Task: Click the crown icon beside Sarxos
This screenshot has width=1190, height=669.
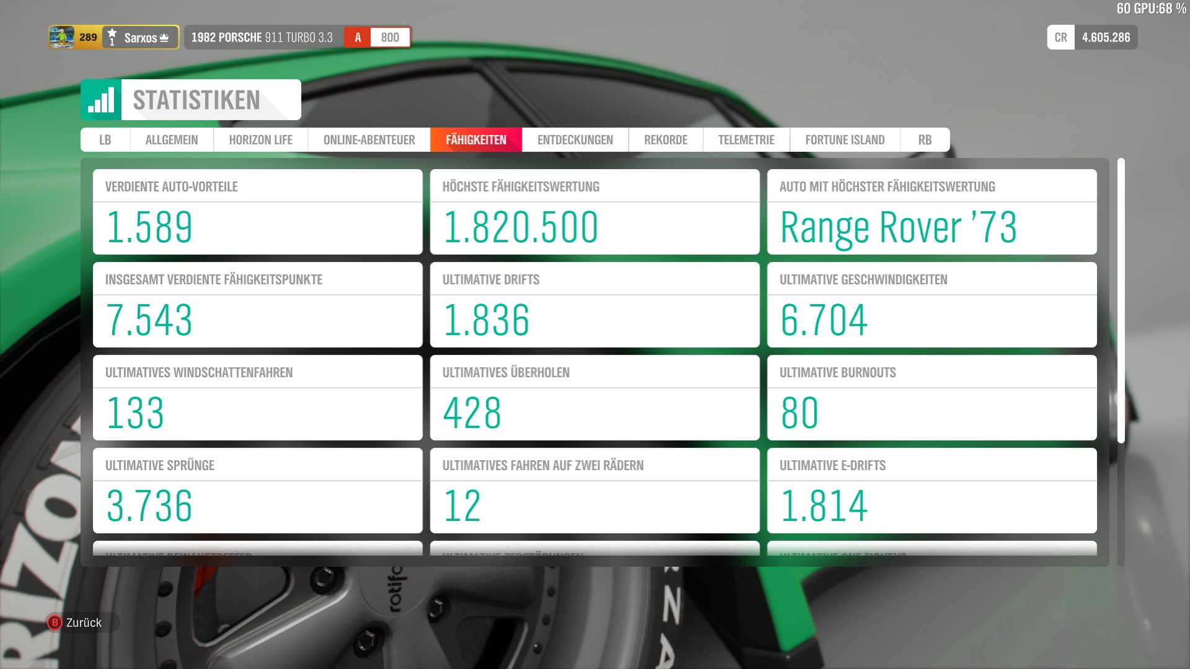Action: click(x=164, y=38)
